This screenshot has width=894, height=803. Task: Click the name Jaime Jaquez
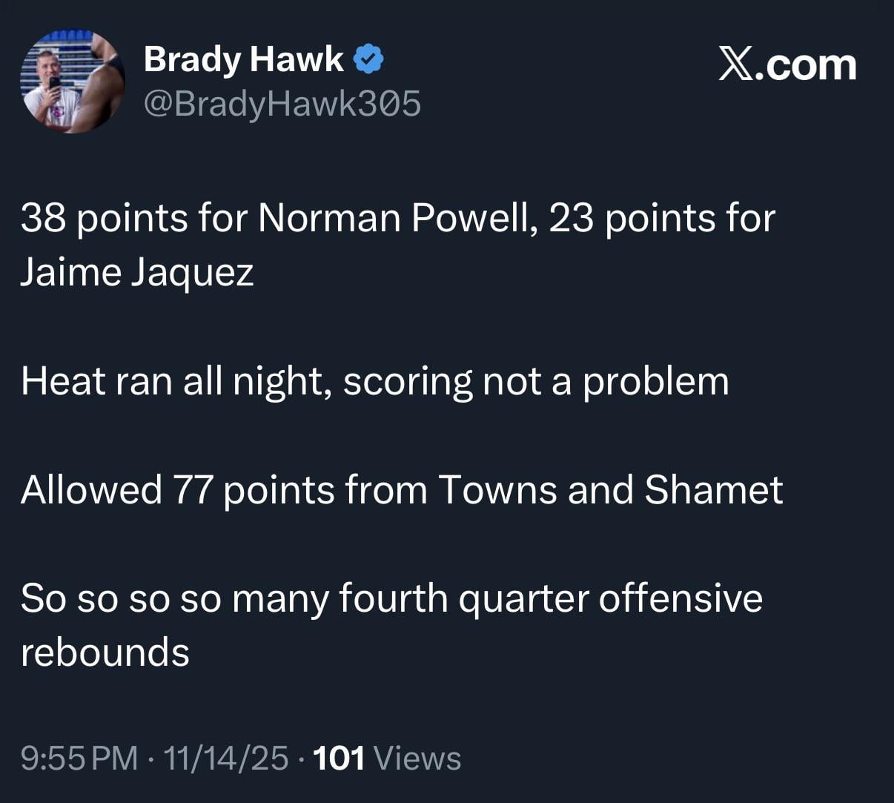[x=137, y=273]
